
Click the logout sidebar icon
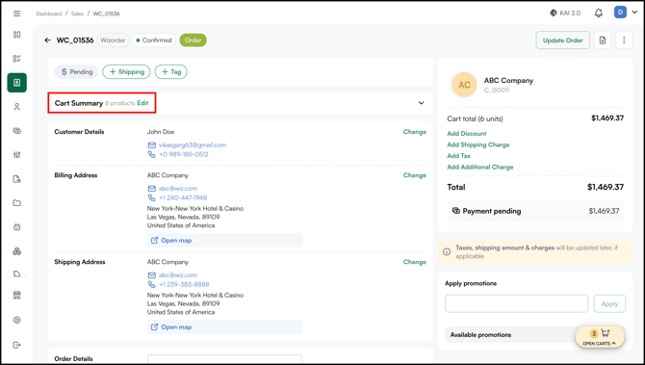(17, 345)
